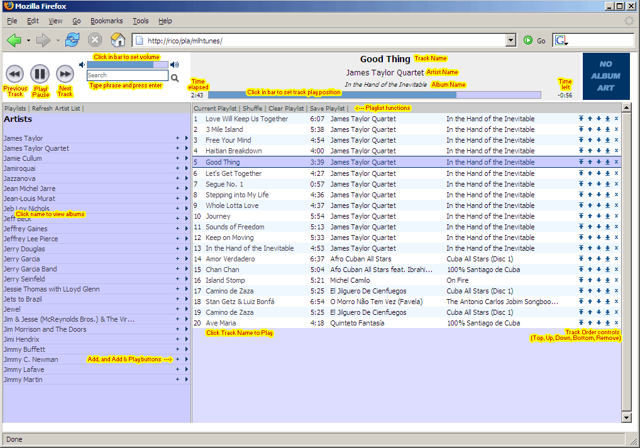The width and height of the screenshot is (640, 448).
Task: Click the player's Search text field
Action: pos(128,75)
